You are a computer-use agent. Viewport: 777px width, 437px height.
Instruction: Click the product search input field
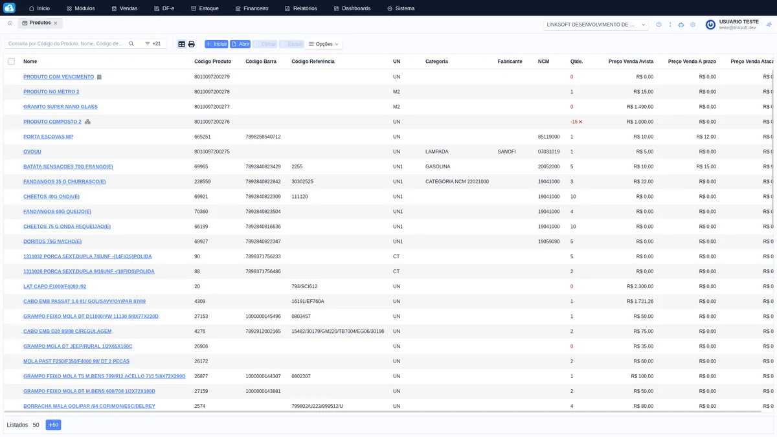tap(65, 44)
